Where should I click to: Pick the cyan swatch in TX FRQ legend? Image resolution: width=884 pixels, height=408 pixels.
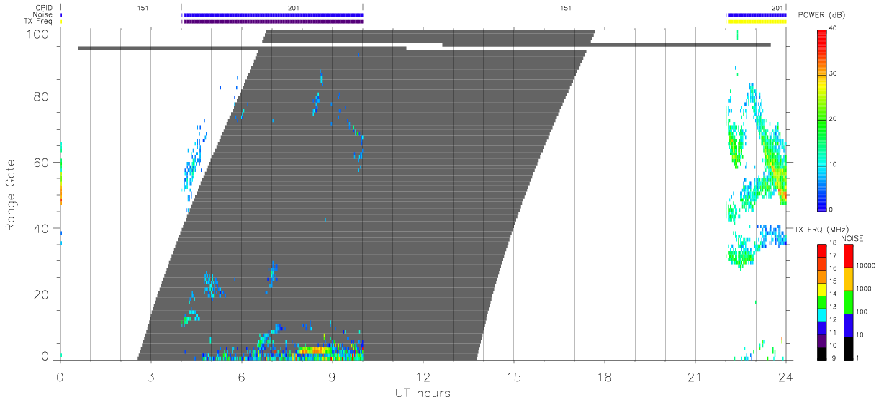(x=821, y=314)
